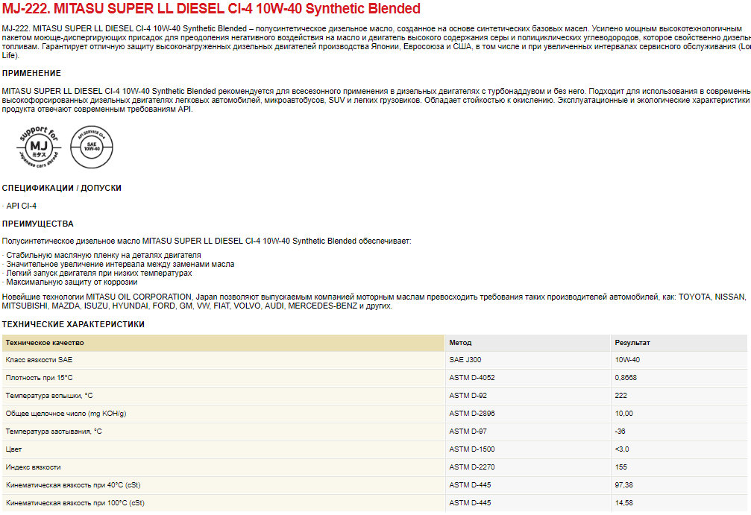Viewport: 751px width, 515px height.
Task: Click the flash point result value 222
Action: click(x=621, y=396)
